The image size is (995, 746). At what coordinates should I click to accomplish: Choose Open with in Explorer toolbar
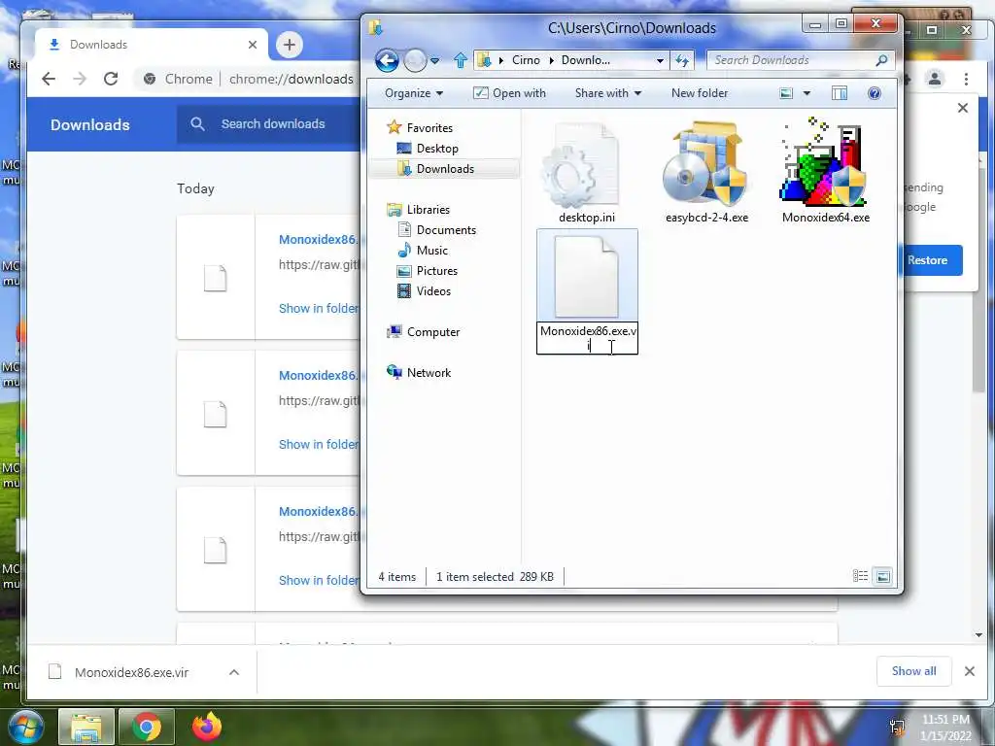[x=509, y=93]
